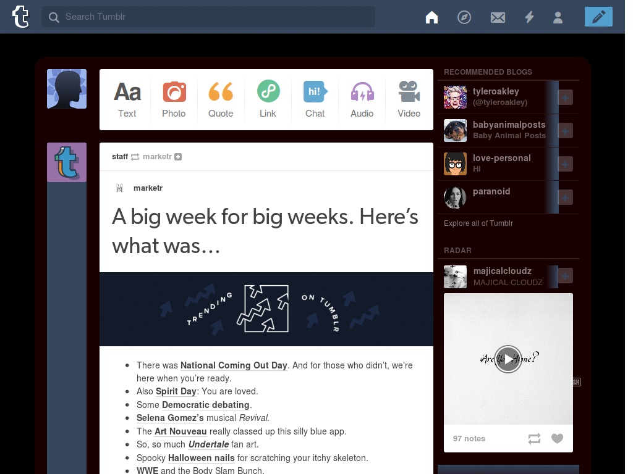Image resolution: width=633 pixels, height=474 pixels.
Task: Open the Spirit Day link
Action: pos(176,392)
